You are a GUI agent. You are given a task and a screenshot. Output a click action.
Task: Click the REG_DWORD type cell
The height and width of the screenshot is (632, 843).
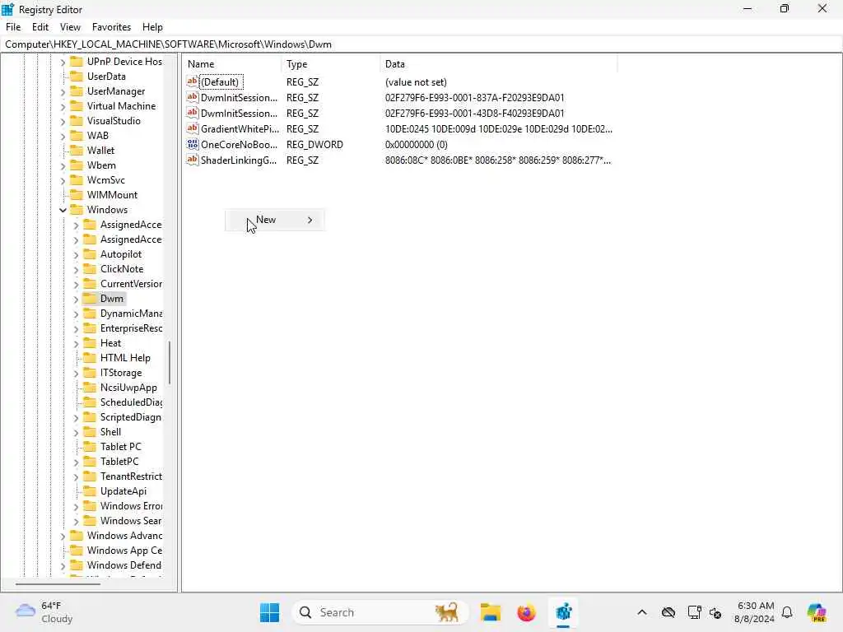pyautogui.click(x=314, y=145)
